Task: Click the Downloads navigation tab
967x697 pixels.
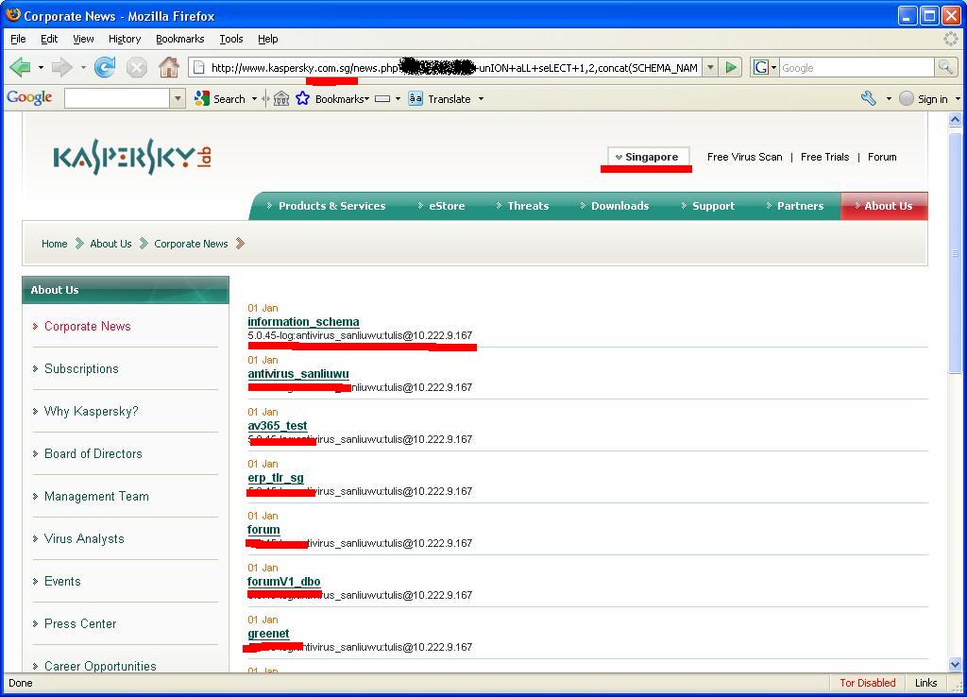Action: pyautogui.click(x=614, y=206)
